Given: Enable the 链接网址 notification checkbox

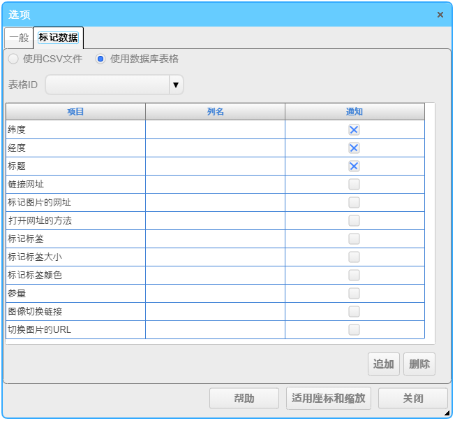Looking at the screenshot, I should point(354,184).
